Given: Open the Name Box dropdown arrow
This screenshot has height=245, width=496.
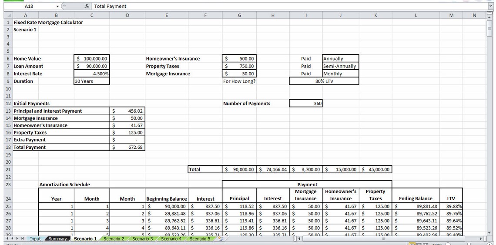Looking at the screenshot, I should [57, 6].
